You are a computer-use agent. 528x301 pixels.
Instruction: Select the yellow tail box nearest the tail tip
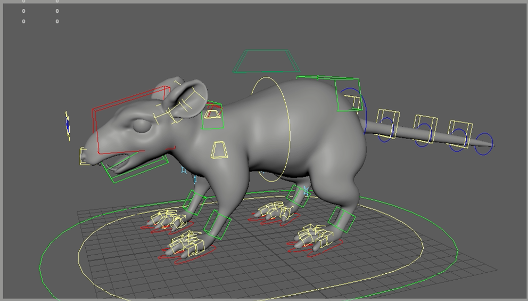460,134
